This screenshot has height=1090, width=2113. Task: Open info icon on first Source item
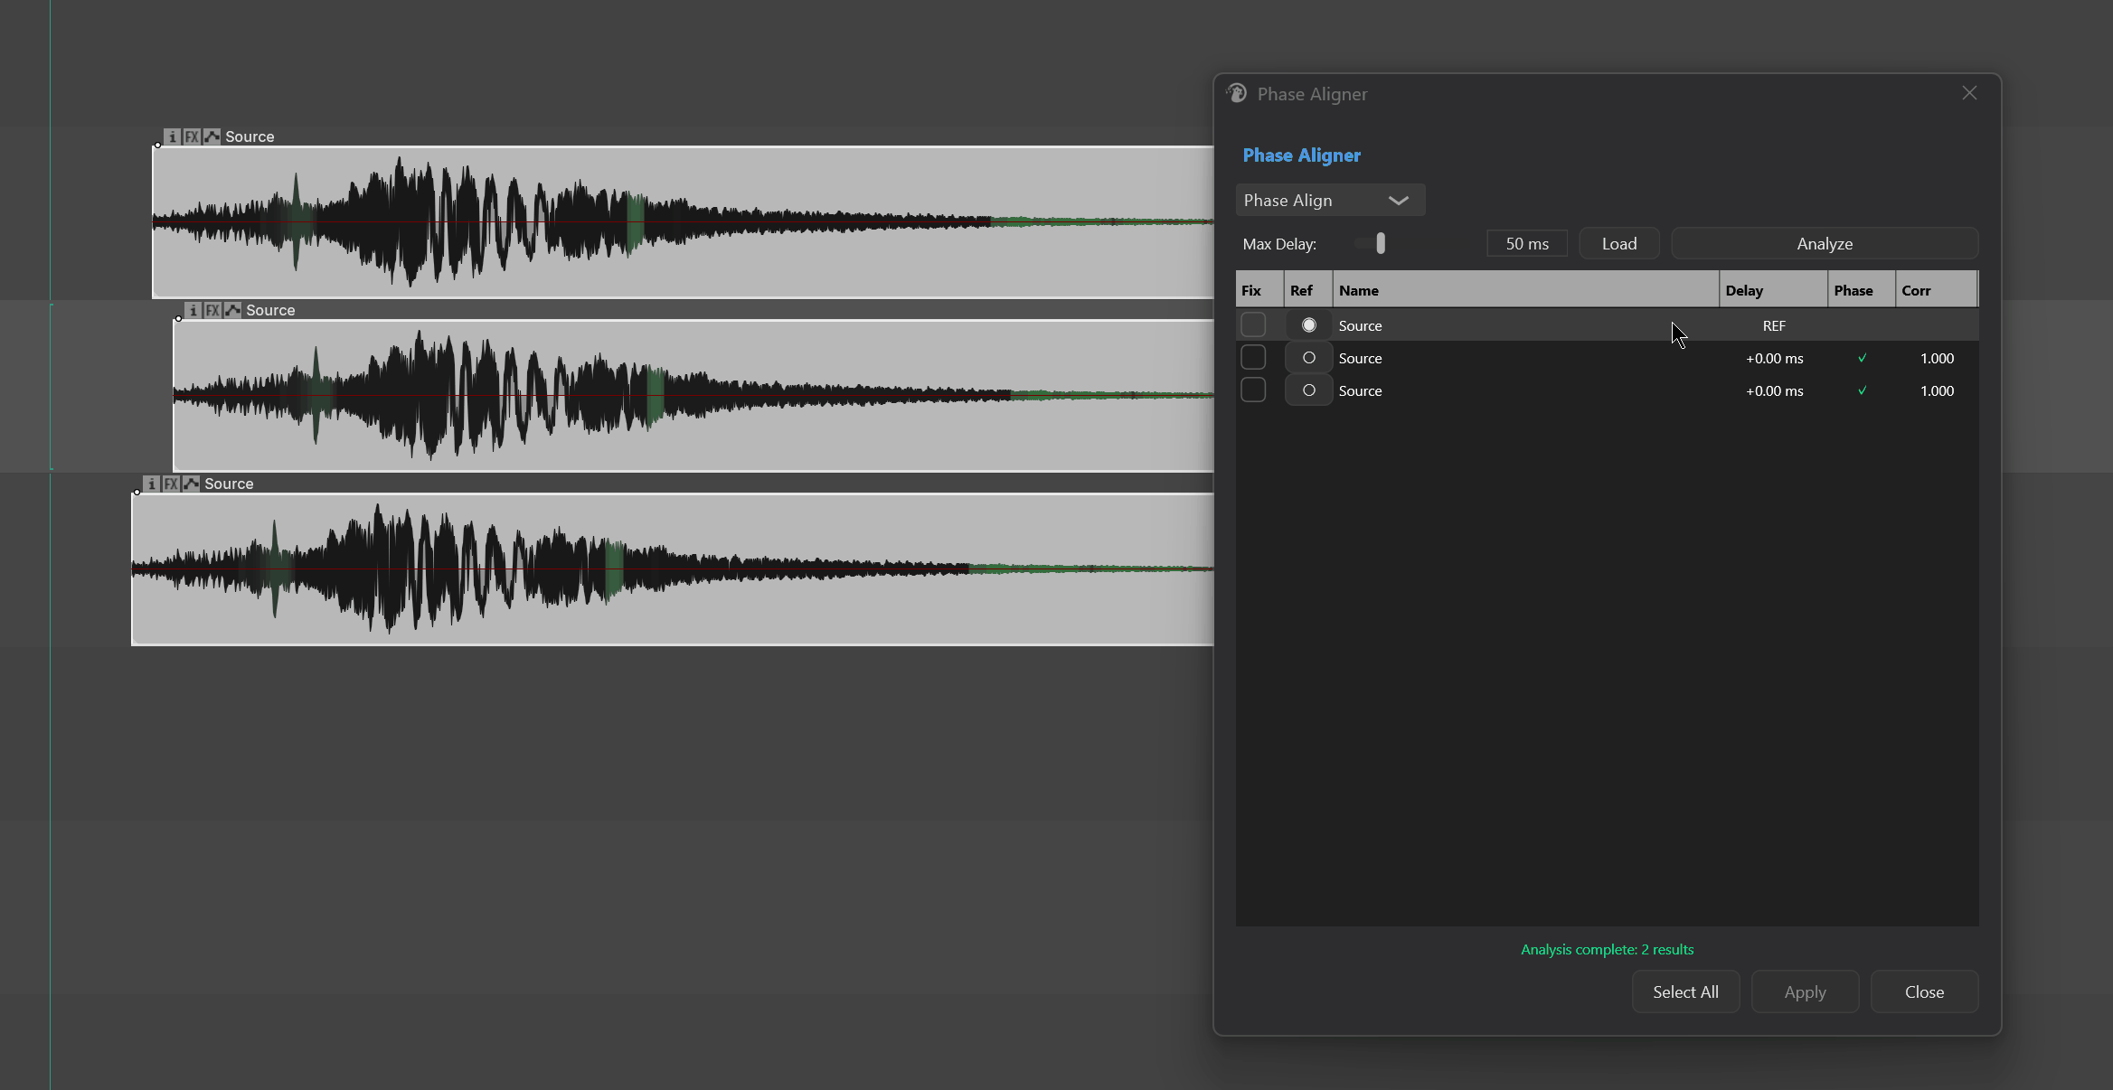(172, 136)
